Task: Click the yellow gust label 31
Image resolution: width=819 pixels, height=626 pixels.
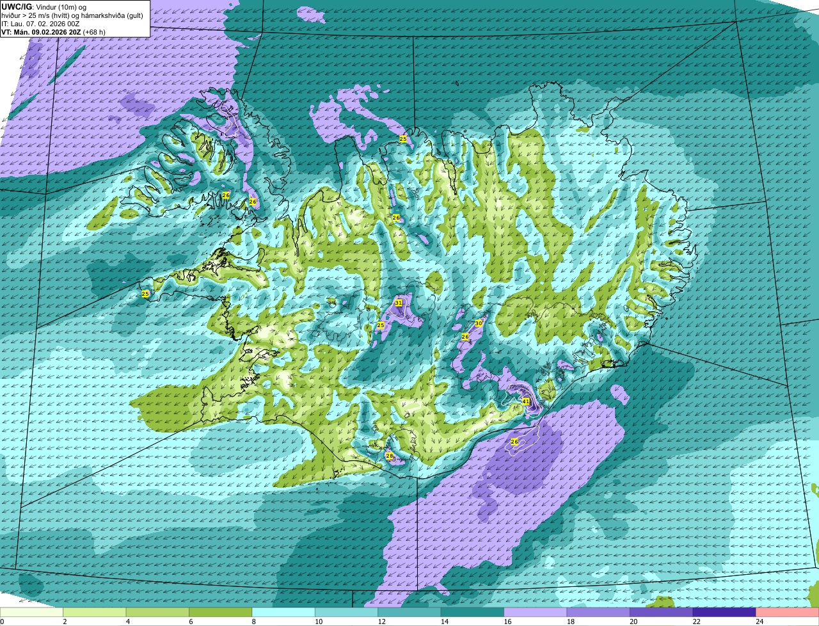Action: (399, 303)
